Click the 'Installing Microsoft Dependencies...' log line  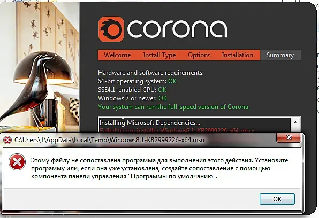150,123
